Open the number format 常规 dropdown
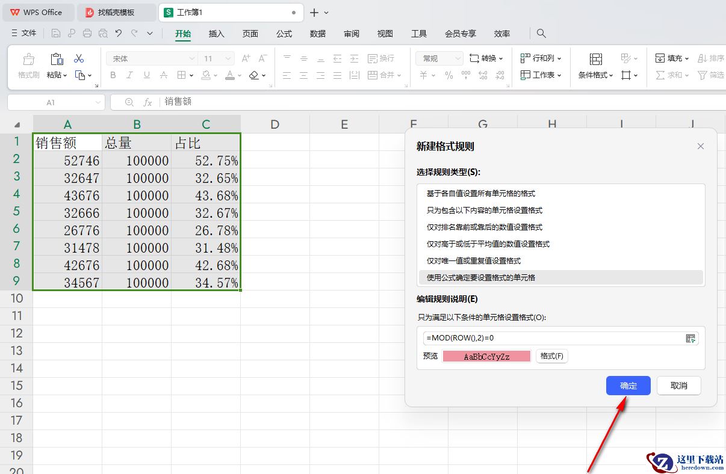Screen dimensions: 726x474 coord(457,58)
